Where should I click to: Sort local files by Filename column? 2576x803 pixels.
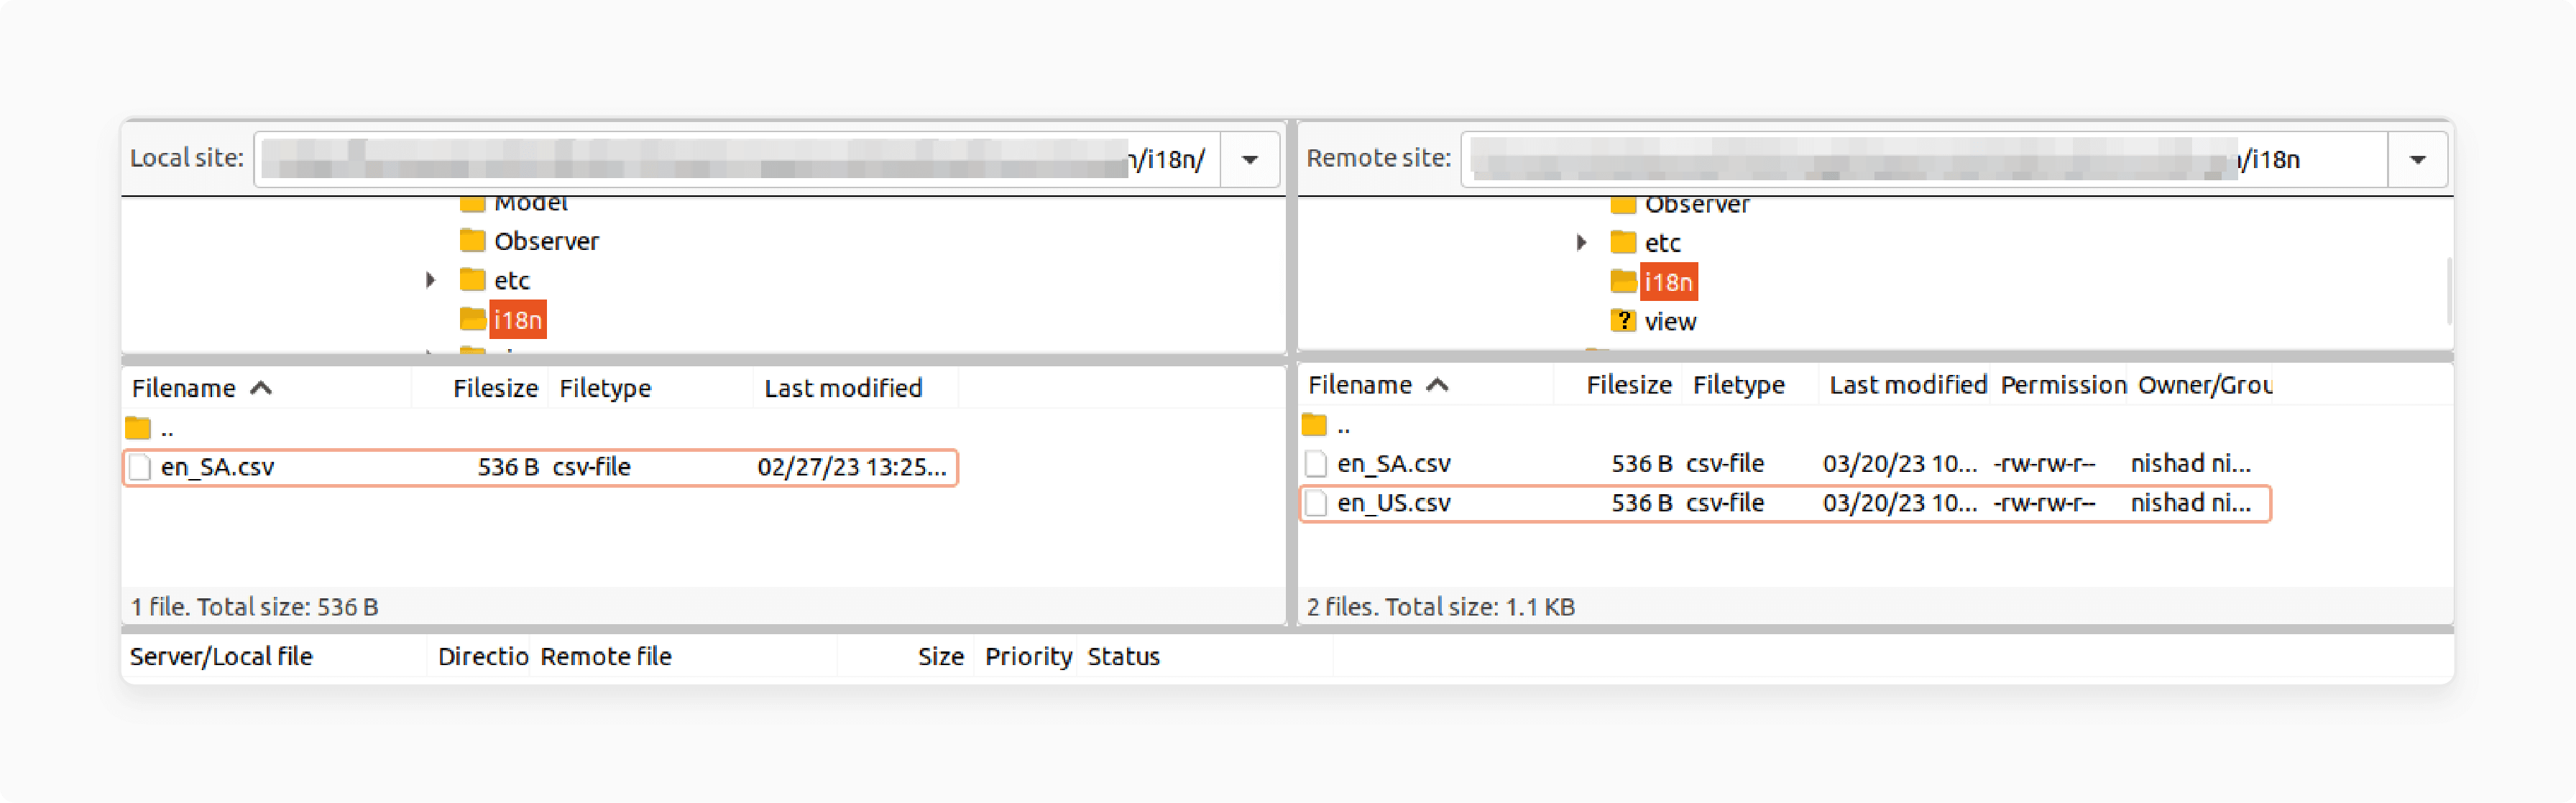[267, 389]
